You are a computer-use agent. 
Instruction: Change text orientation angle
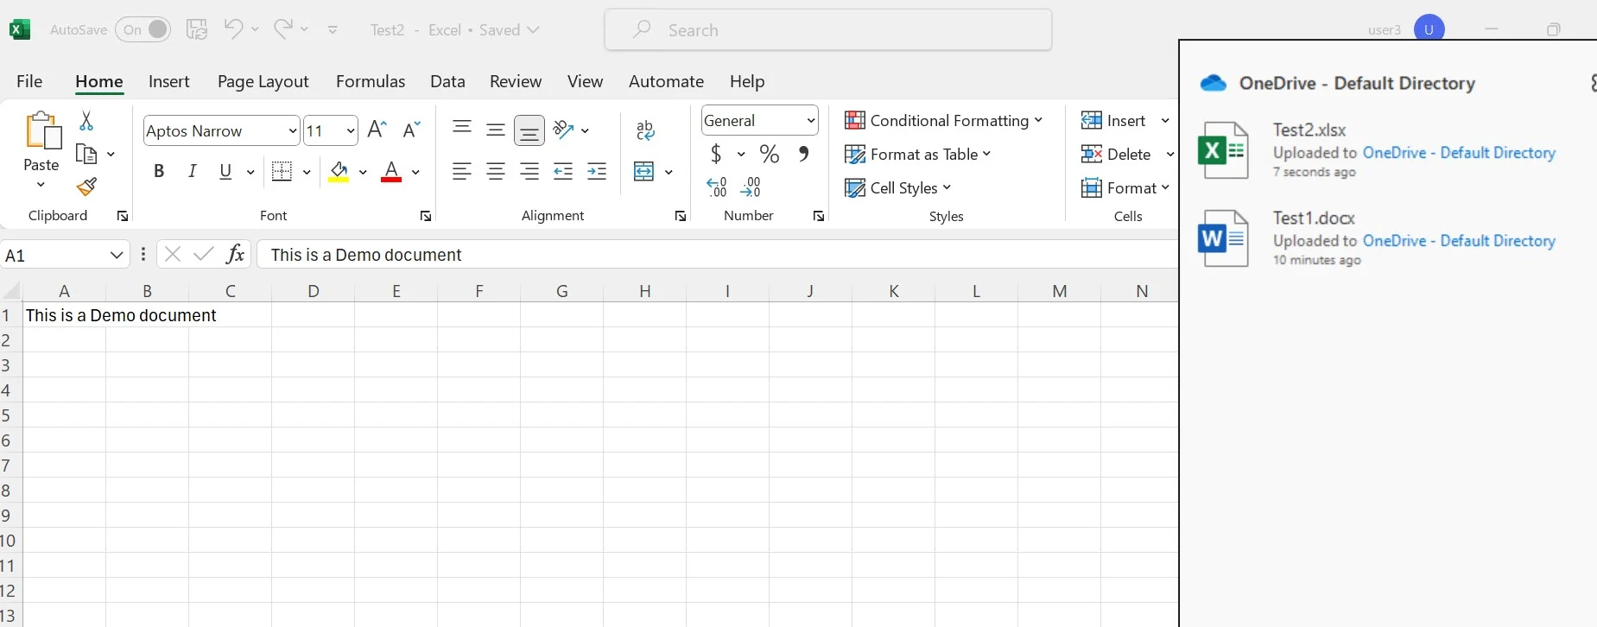coord(564,130)
